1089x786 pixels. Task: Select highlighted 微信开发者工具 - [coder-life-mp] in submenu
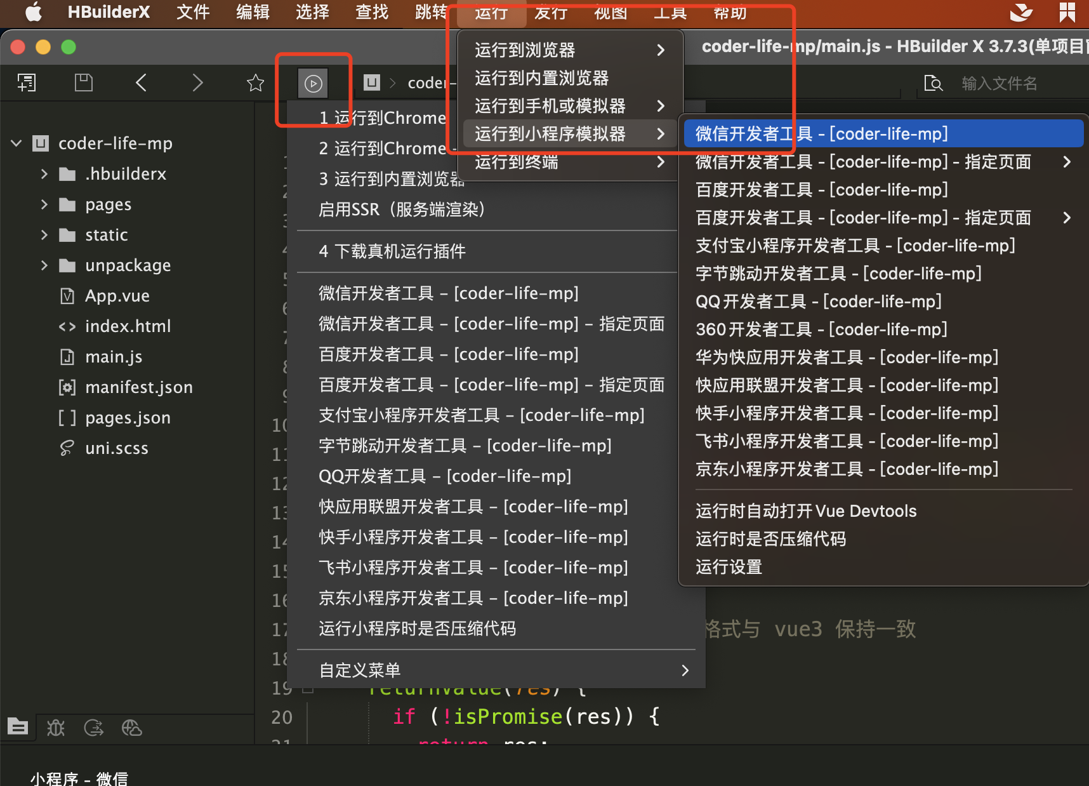click(883, 134)
